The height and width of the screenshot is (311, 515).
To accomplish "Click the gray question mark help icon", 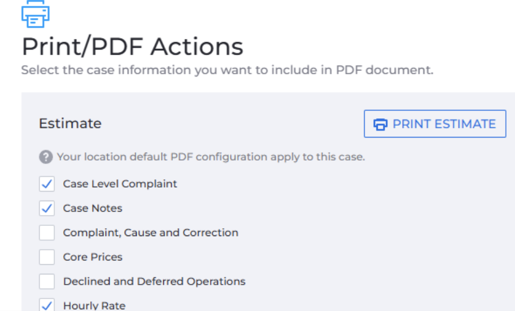I will point(46,157).
